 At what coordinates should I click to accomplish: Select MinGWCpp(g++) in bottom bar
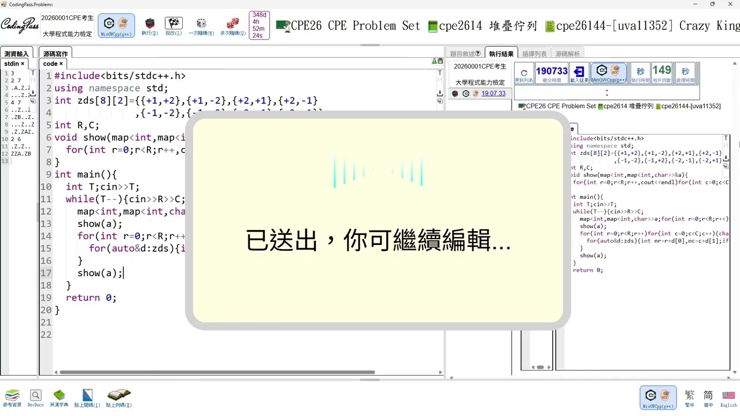pyautogui.click(x=658, y=398)
